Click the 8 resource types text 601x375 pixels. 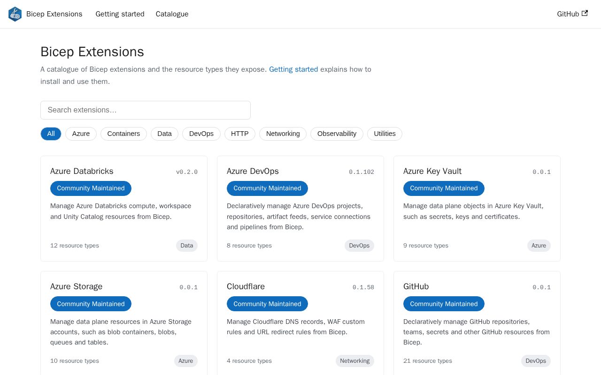[249, 246]
